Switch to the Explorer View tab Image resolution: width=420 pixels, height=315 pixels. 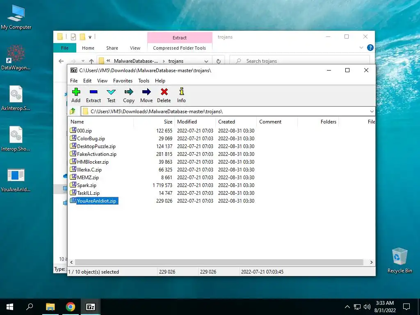[x=135, y=48]
